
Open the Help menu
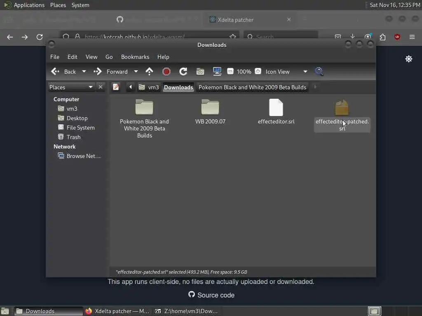coord(163,57)
